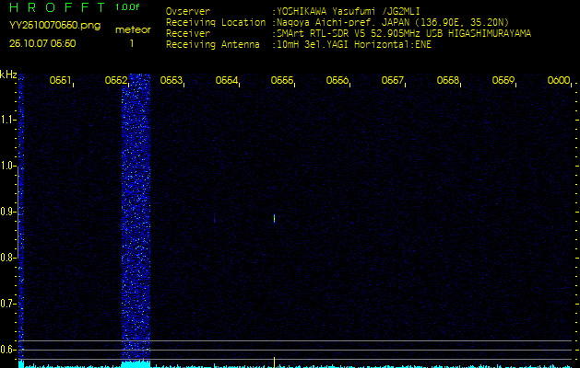580x368 pixels.
Task: Click the 0.7 kHz axis label
Action: [7, 304]
